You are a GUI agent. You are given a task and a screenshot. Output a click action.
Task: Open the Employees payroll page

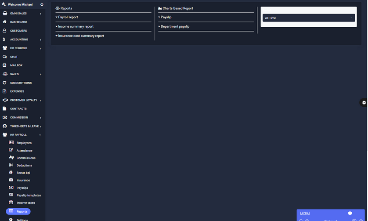(x=24, y=143)
